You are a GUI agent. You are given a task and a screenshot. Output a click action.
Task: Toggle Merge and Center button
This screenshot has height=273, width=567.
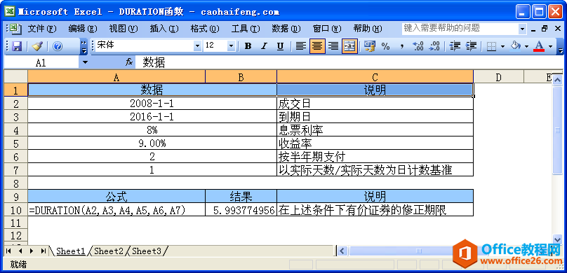pyautogui.click(x=349, y=46)
